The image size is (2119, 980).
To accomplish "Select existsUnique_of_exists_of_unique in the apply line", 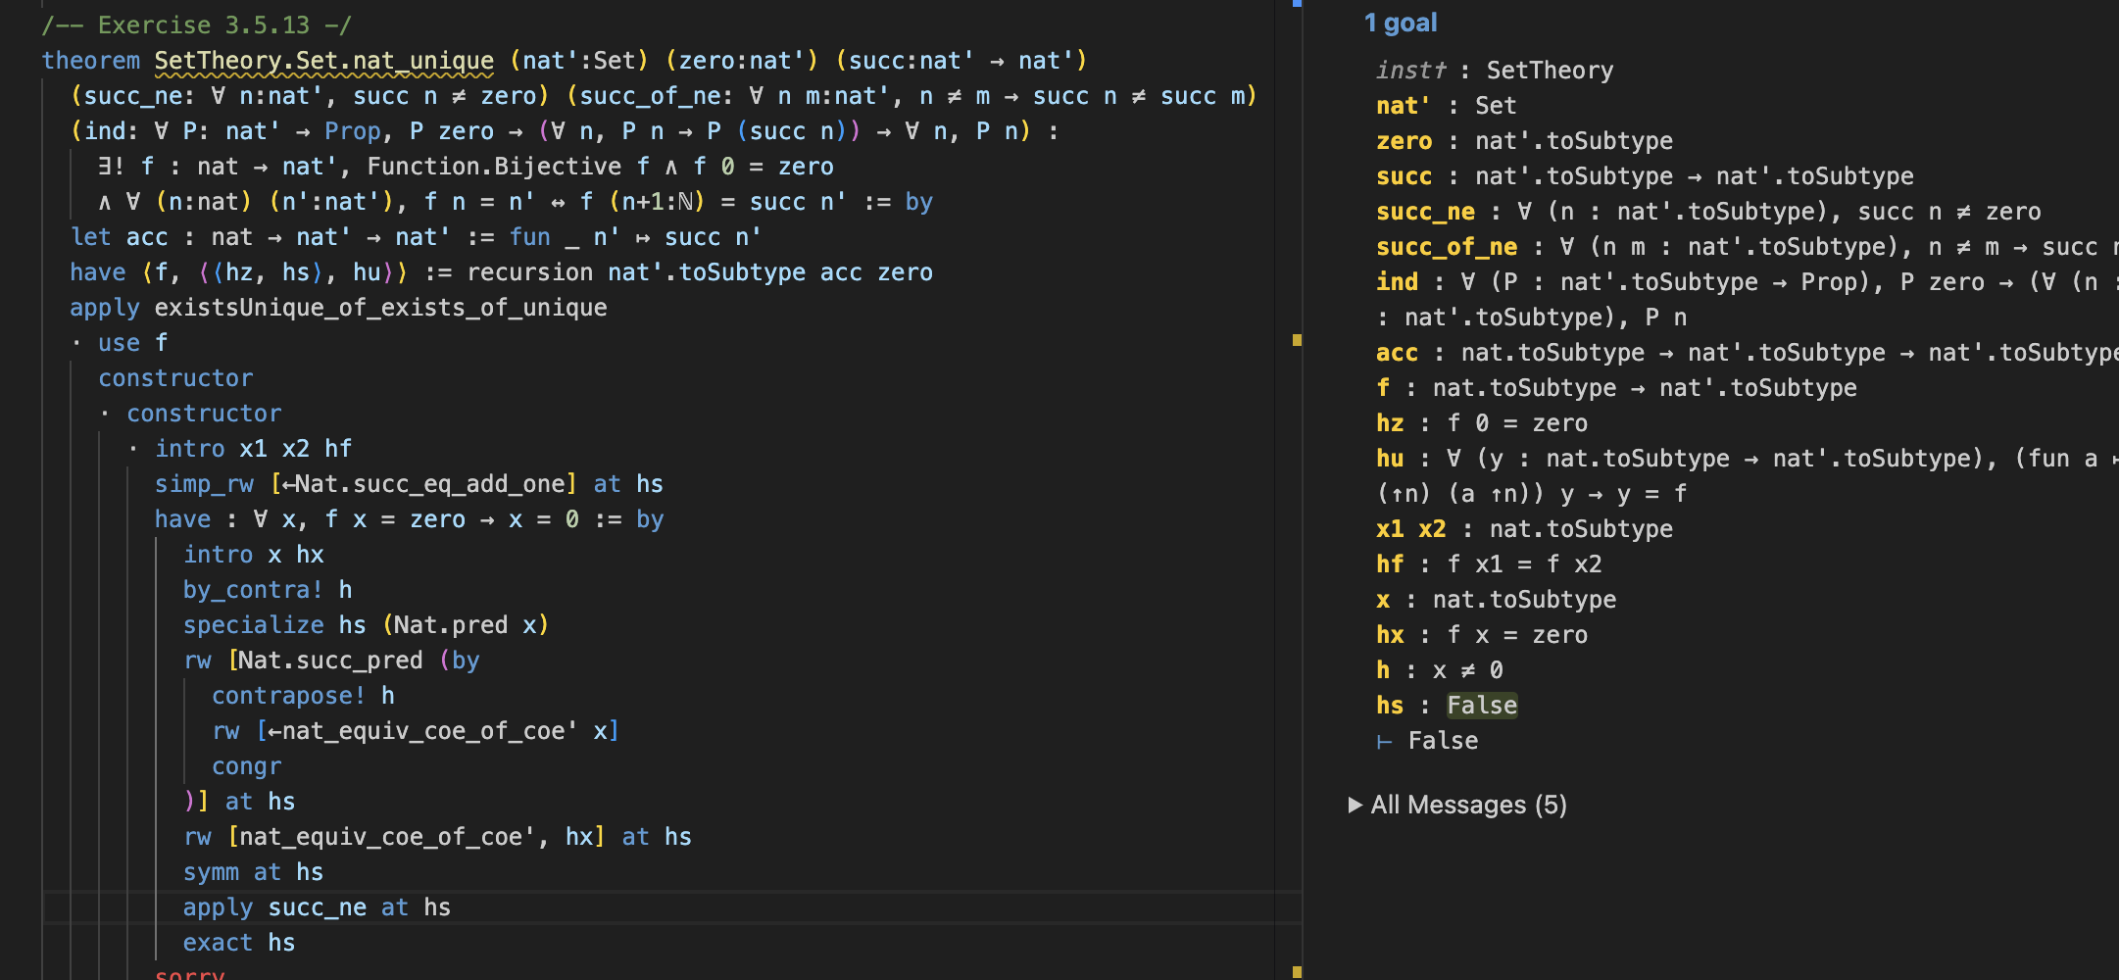I will click(x=380, y=308).
